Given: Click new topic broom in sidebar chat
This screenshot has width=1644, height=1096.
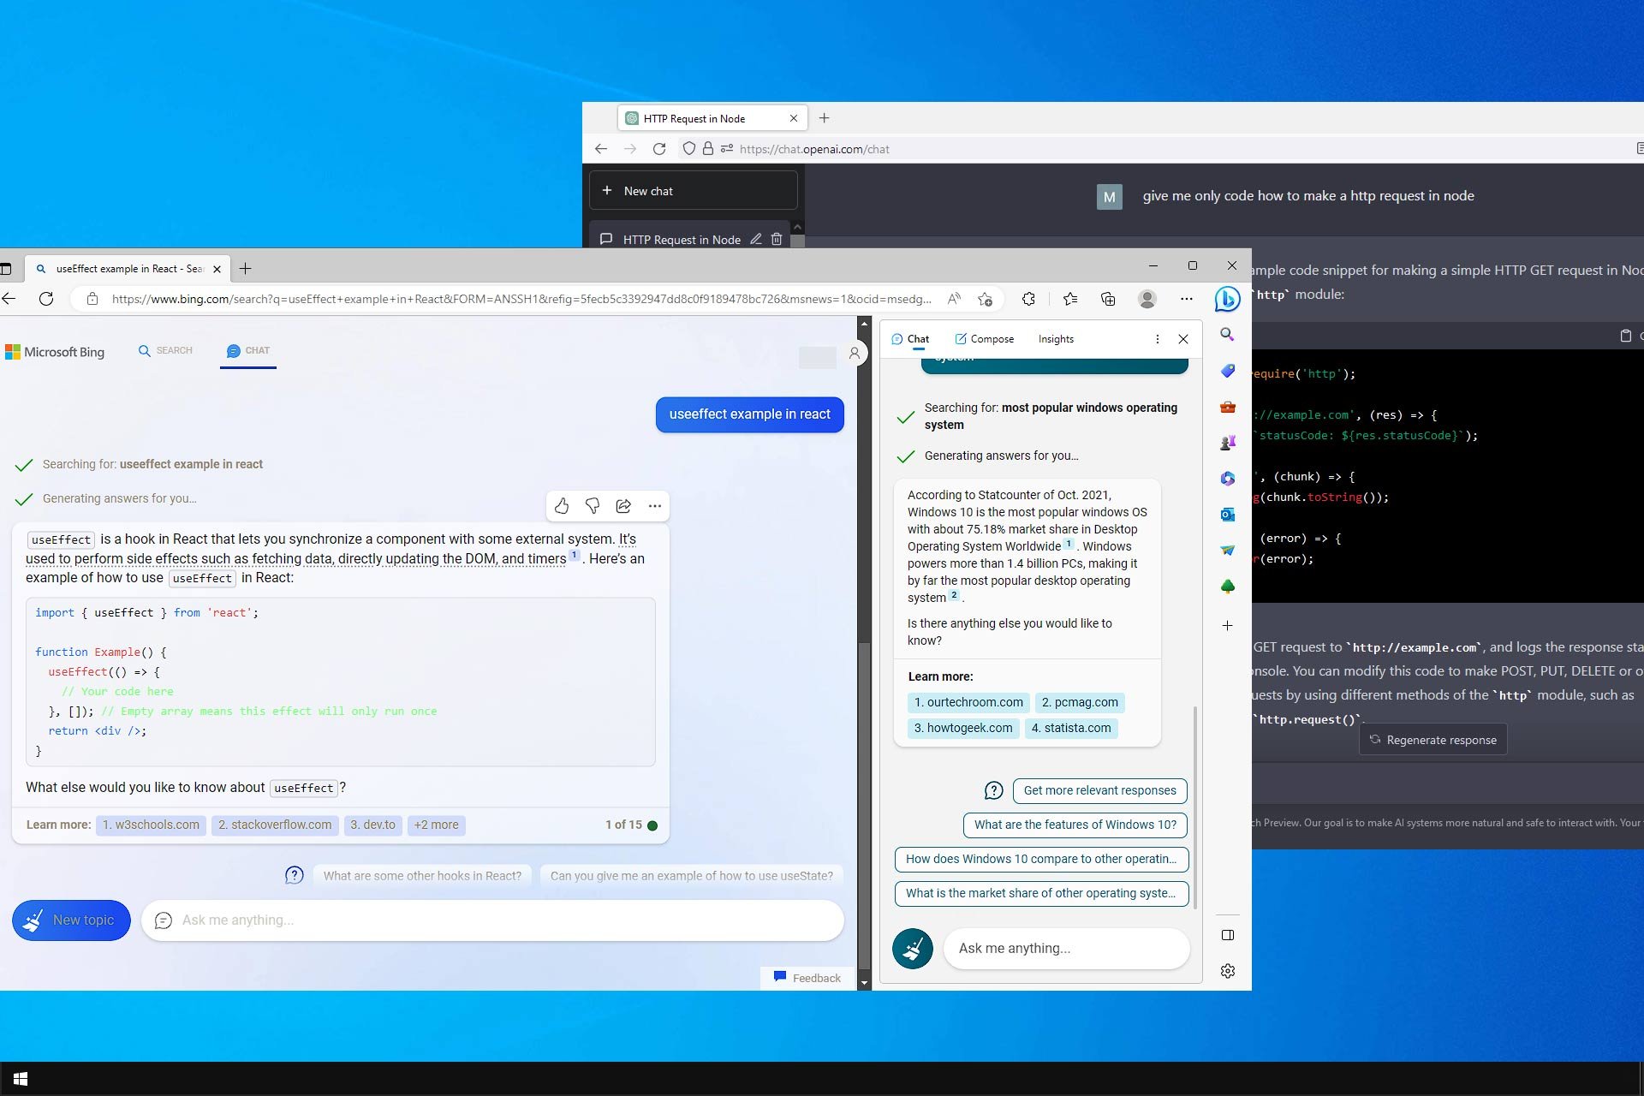Looking at the screenshot, I should [913, 949].
